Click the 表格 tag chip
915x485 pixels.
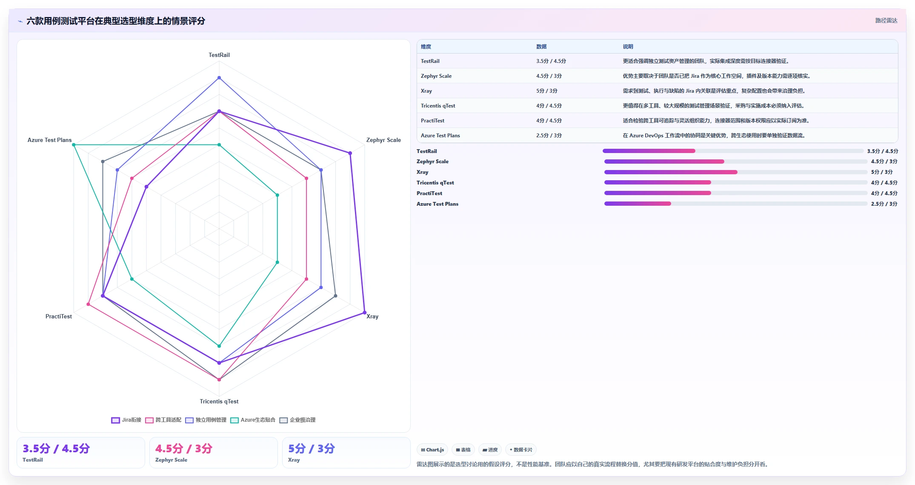[463, 450]
